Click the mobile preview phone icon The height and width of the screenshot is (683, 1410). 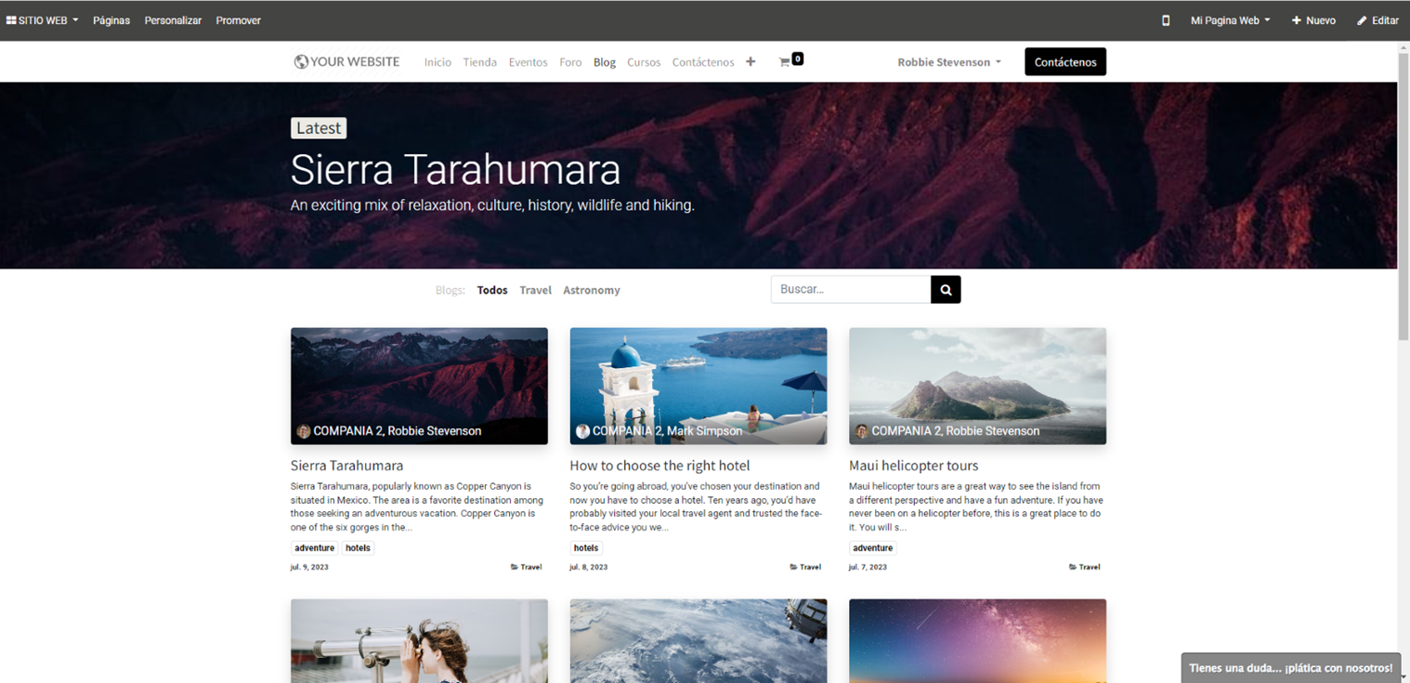pyautogui.click(x=1166, y=20)
